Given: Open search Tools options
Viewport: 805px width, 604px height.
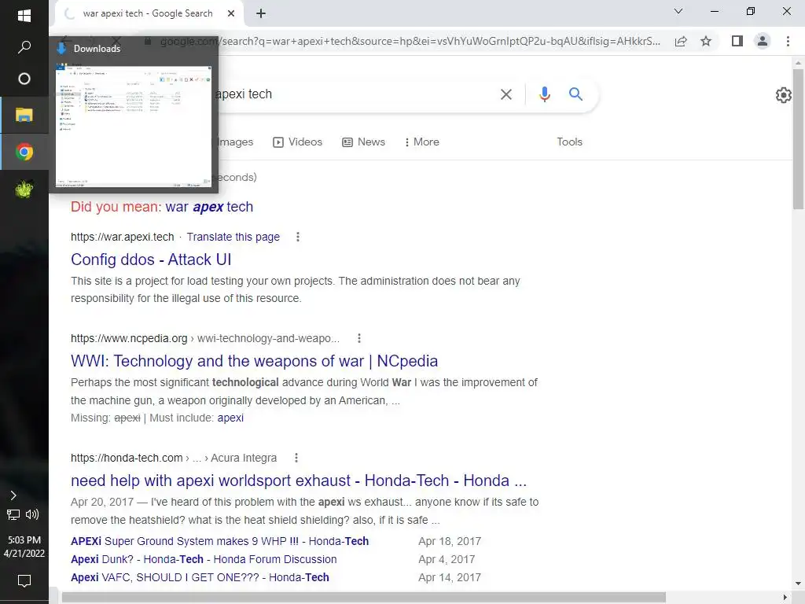Looking at the screenshot, I should point(569,142).
